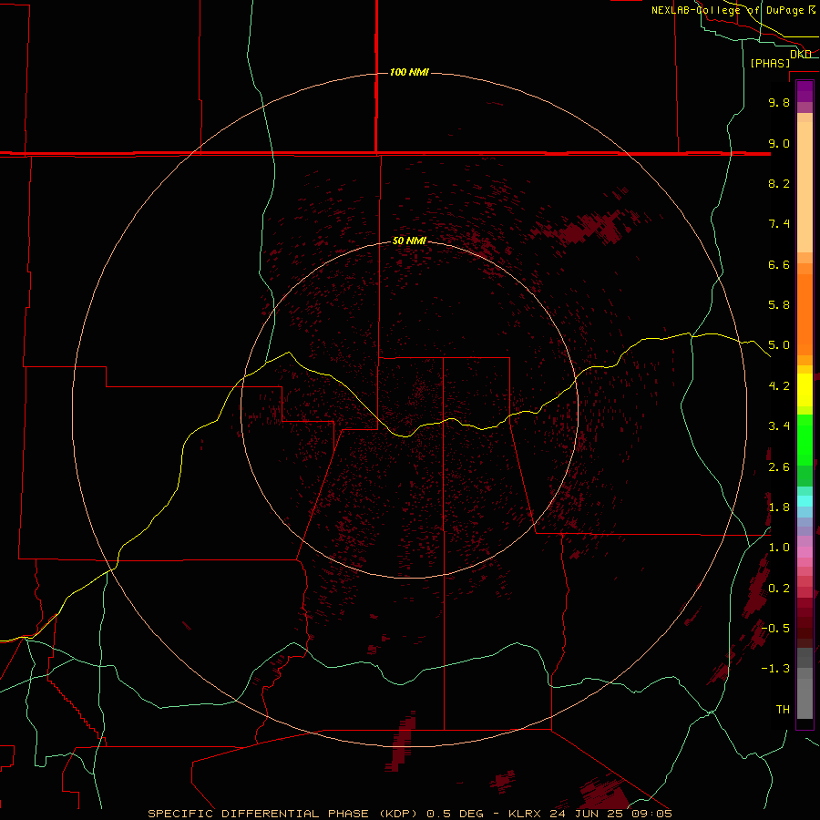Click the 5.0 legend value
The image size is (820, 820).
click(x=779, y=345)
